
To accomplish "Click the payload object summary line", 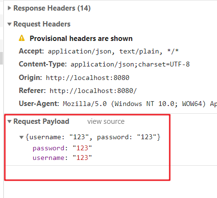I will [x=93, y=137].
